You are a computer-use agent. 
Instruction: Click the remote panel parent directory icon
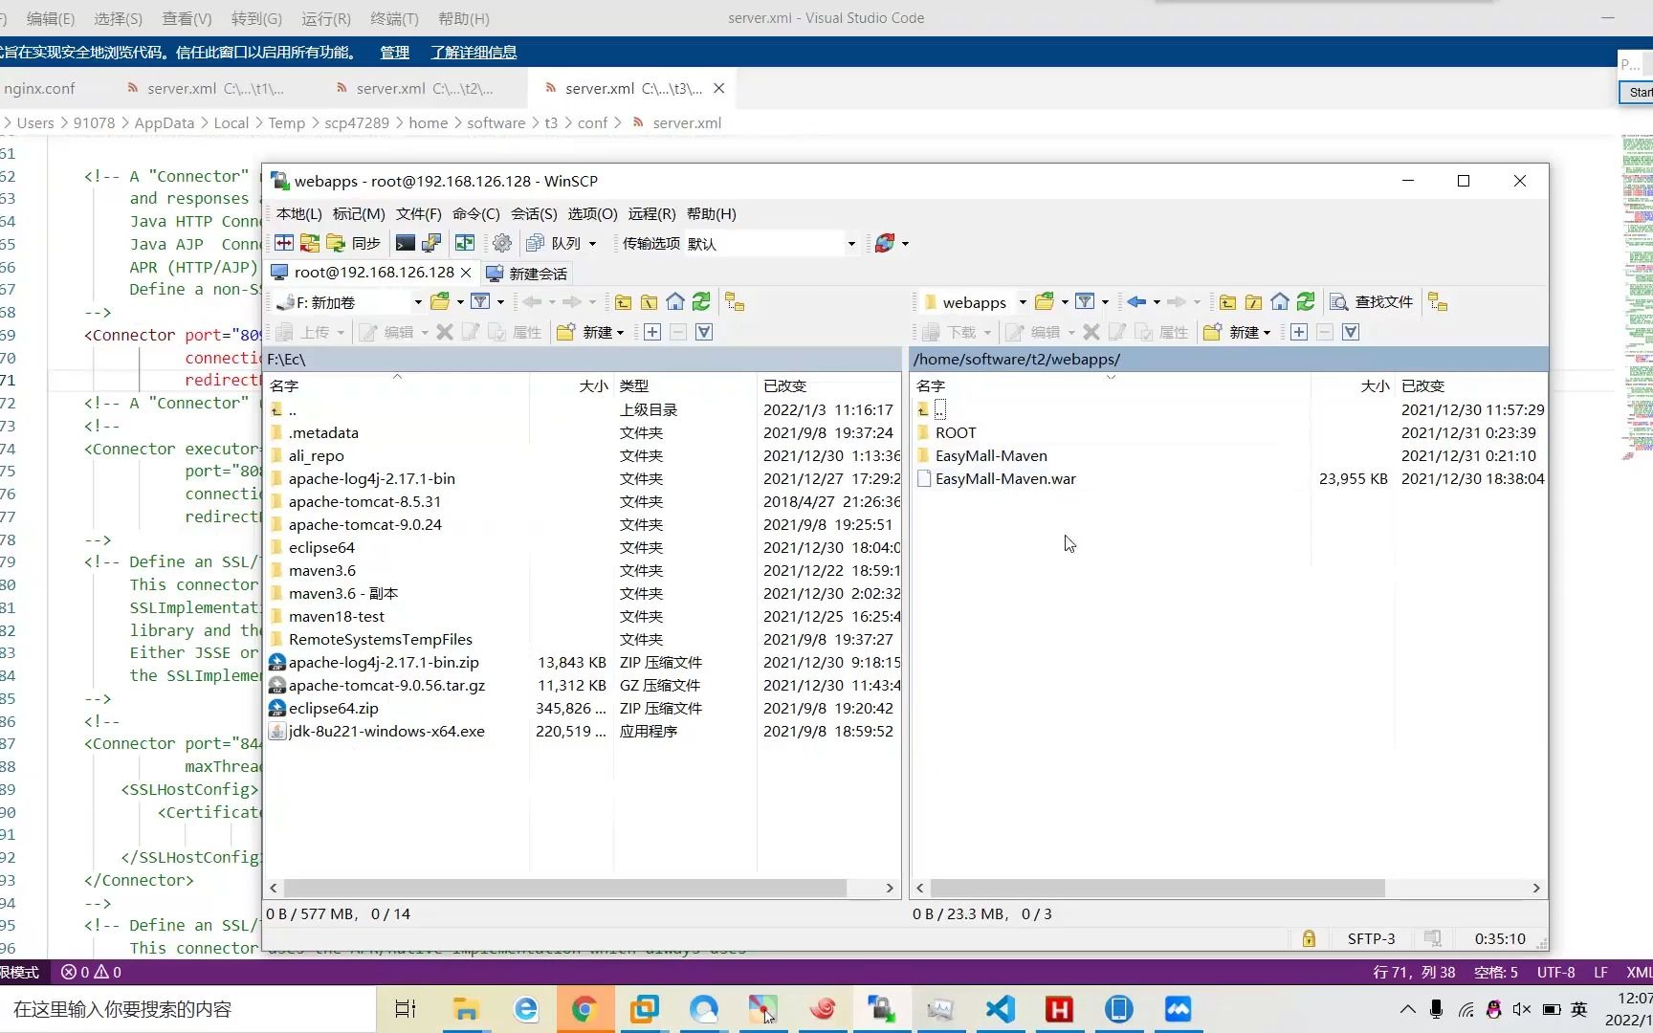click(1227, 302)
